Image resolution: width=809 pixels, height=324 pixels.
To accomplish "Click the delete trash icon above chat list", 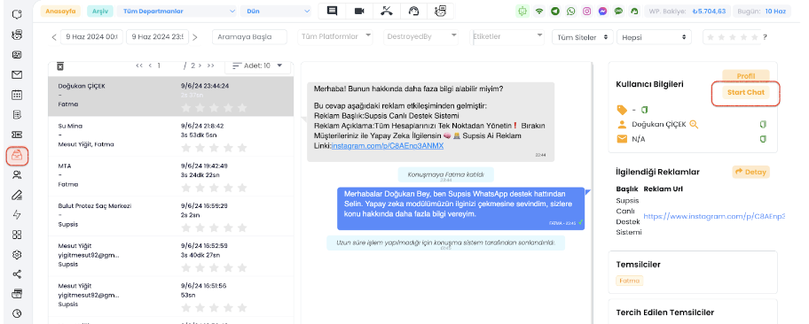I will tap(59, 66).
